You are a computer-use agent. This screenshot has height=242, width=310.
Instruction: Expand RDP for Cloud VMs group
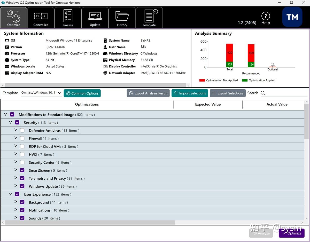(x=16, y=146)
